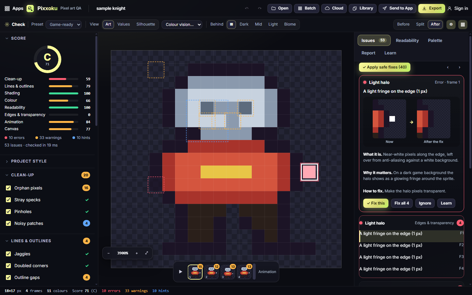Open the Sign in account
Image resolution: width=472 pixels, height=295 pixels.
pos(458,9)
